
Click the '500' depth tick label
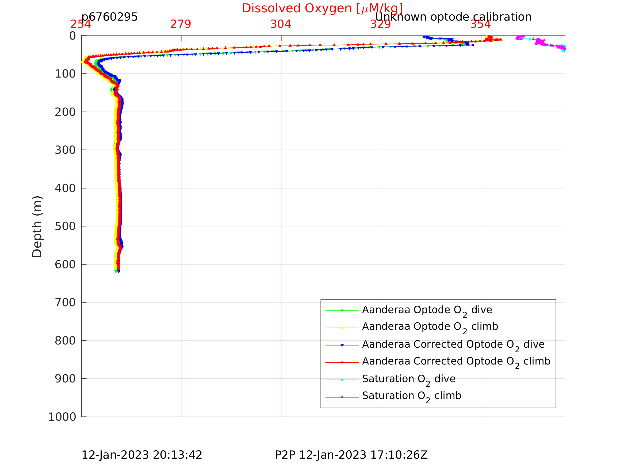click(x=65, y=226)
